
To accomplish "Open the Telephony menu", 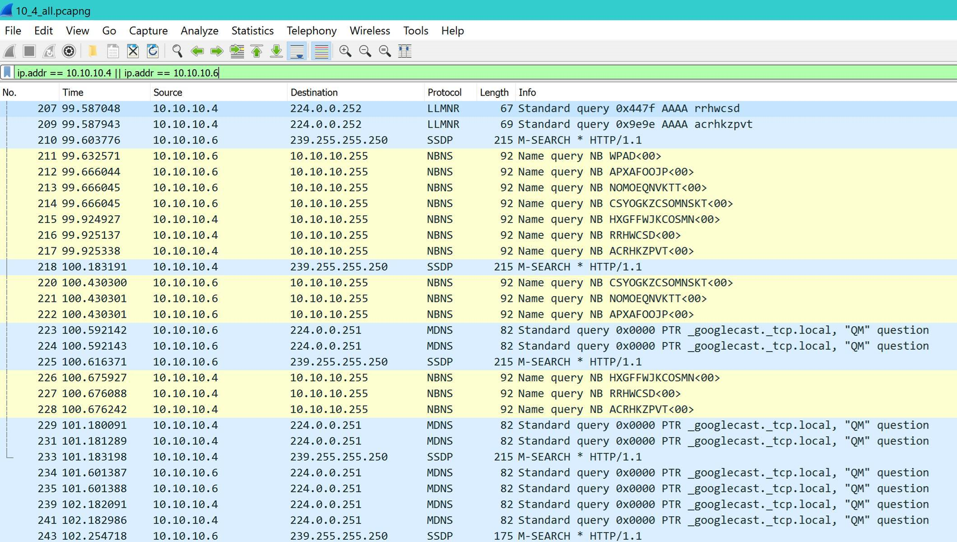I will (x=311, y=31).
